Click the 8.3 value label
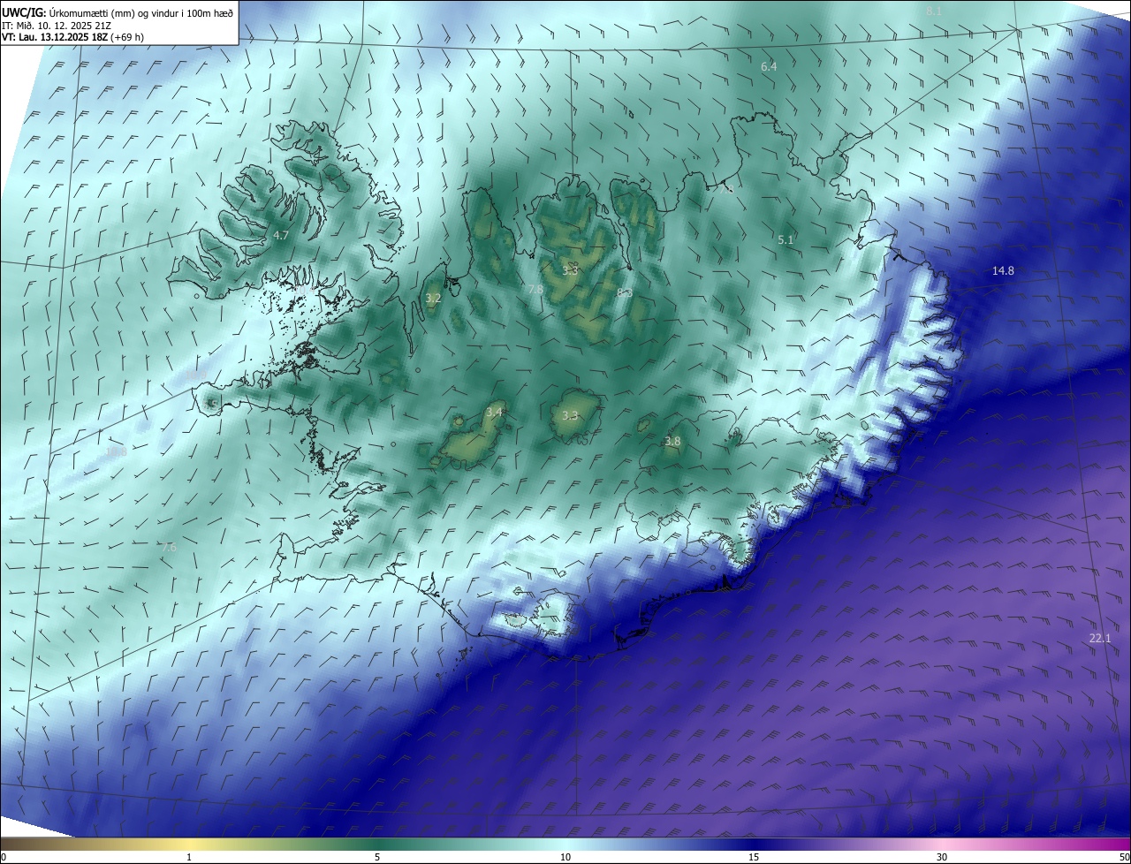 625,292
